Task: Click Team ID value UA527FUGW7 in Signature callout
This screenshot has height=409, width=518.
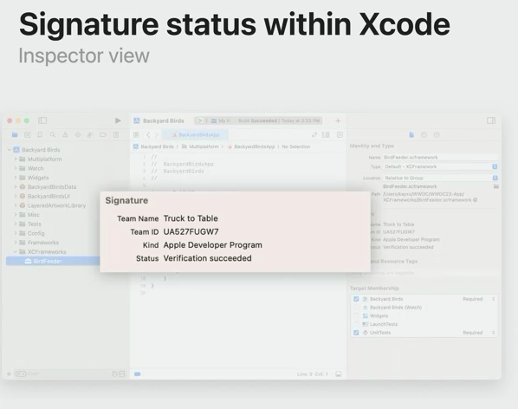Action: click(191, 232)
